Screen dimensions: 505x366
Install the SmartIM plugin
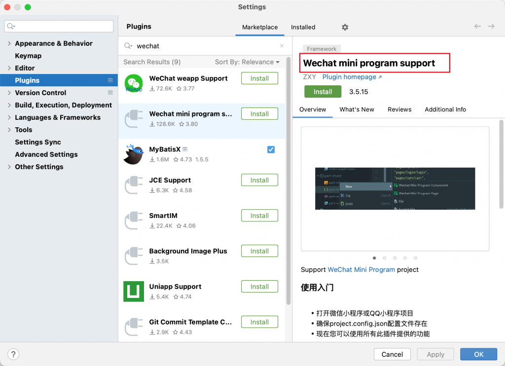pyautogui.click(x=259, y=216)
